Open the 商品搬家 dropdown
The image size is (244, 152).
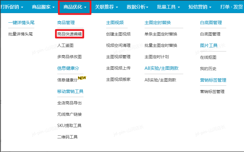pos(43,7)
